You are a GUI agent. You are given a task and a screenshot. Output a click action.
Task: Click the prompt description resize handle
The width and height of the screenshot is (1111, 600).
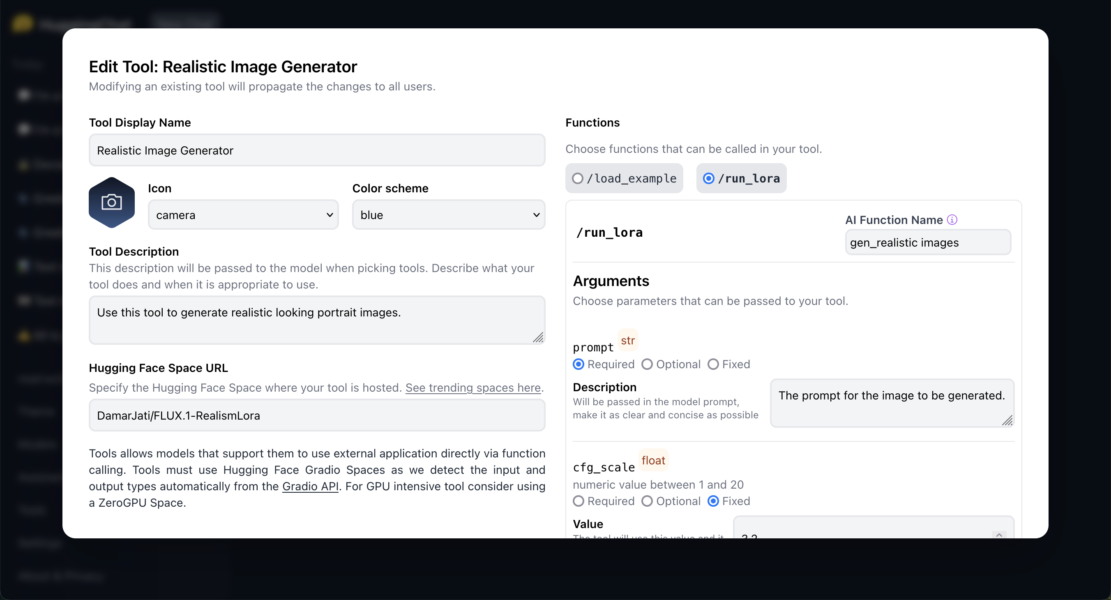[x=1007, y=420]
